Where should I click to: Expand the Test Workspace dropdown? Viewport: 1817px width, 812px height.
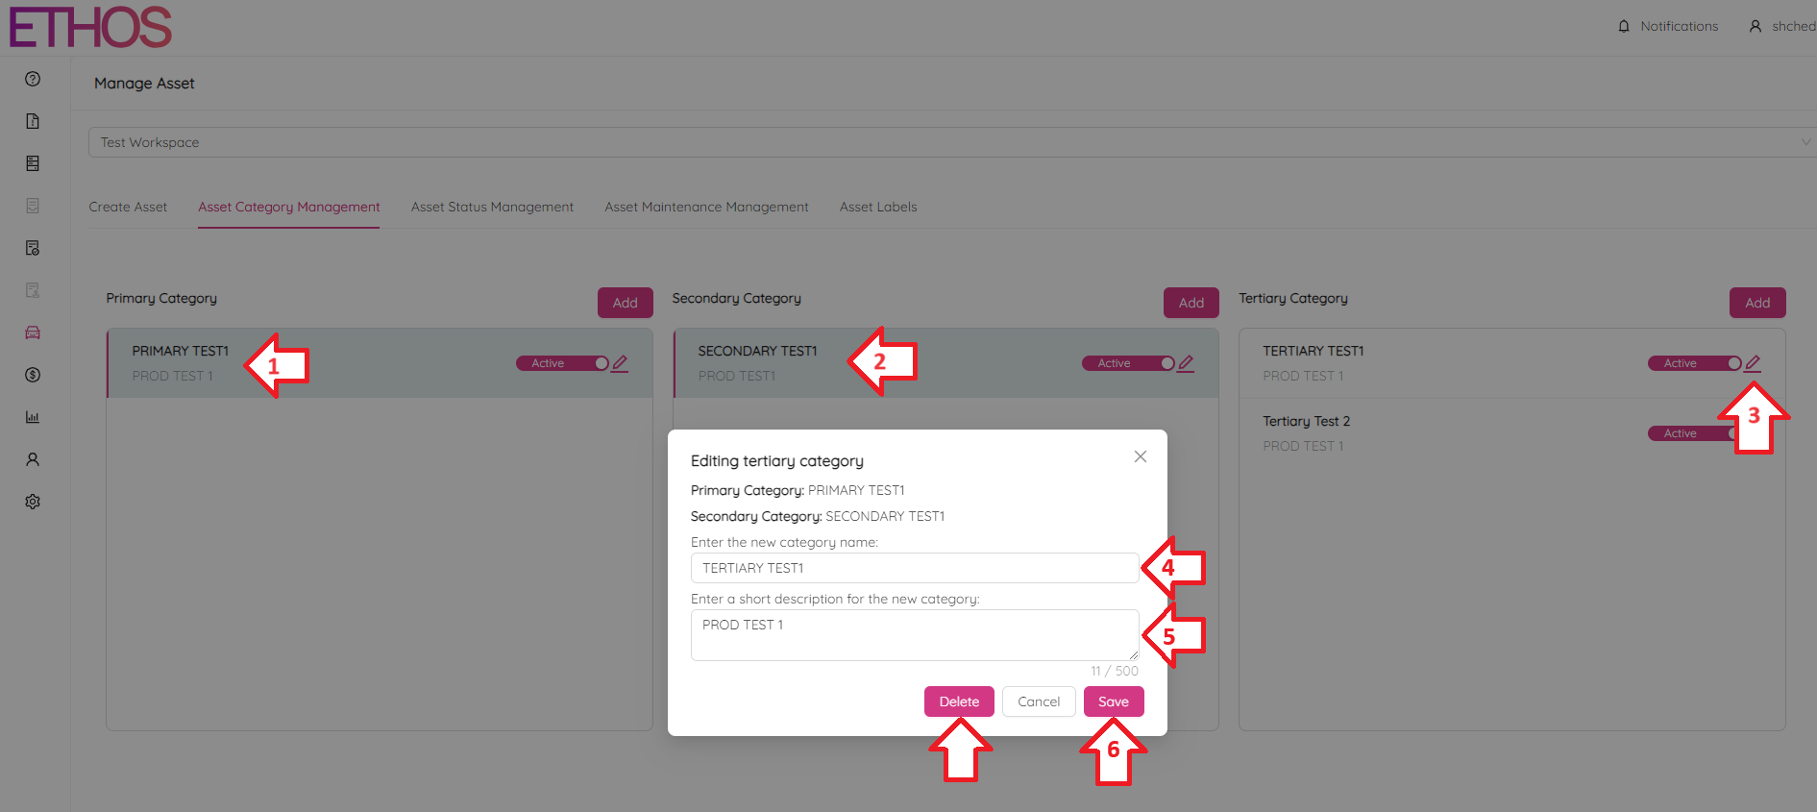click(x=951, y=142)
